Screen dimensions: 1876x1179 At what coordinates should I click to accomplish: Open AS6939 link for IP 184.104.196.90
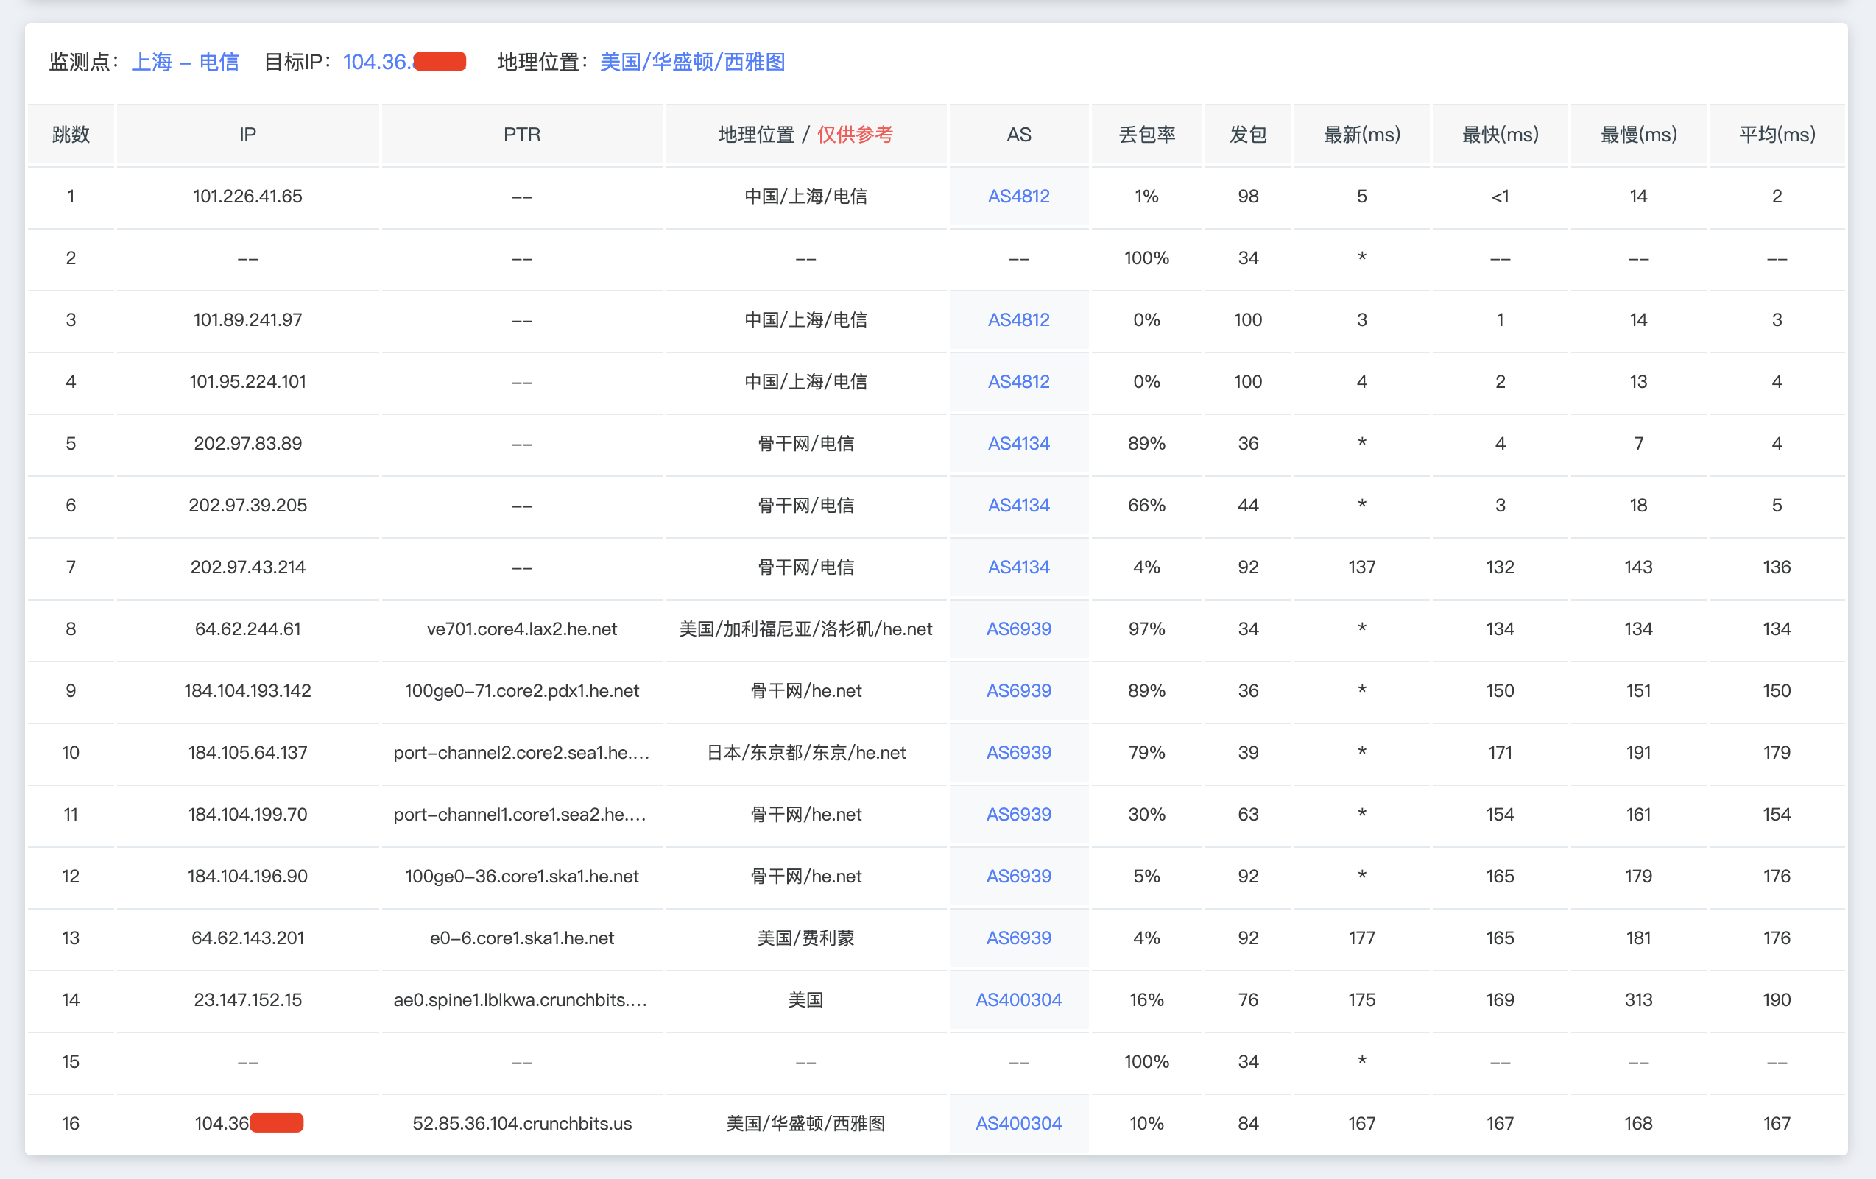1018,876
